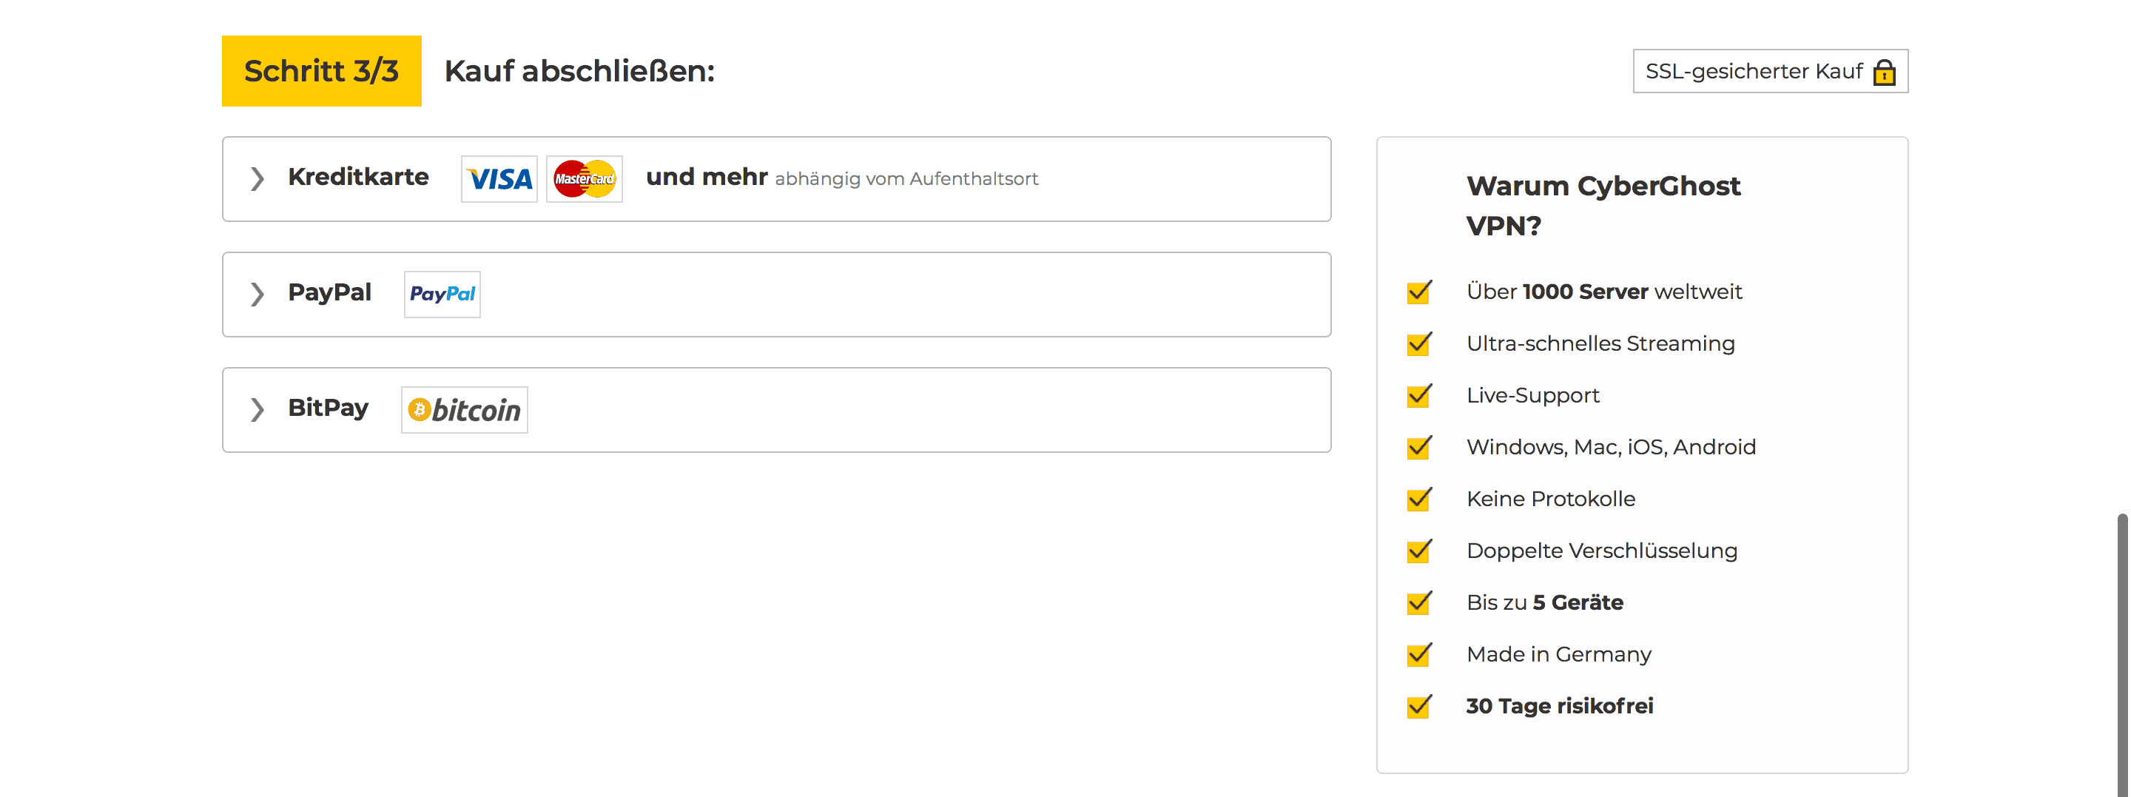Click checkmark beside 30 Tage risikofrei

point(1418,706)
